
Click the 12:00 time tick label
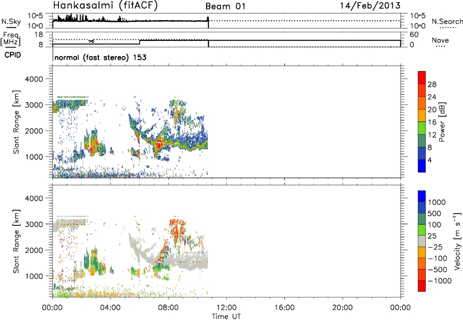pos(226,308)
